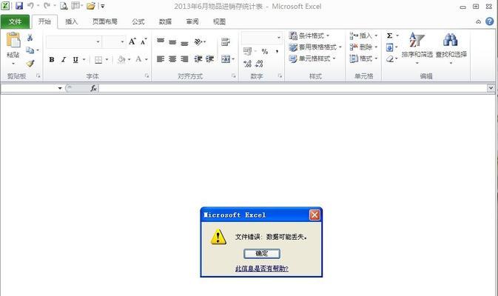The width and height of the screenshot is (498, 296).
Task: Apply Comma Style format
Action: click(277, 52)
